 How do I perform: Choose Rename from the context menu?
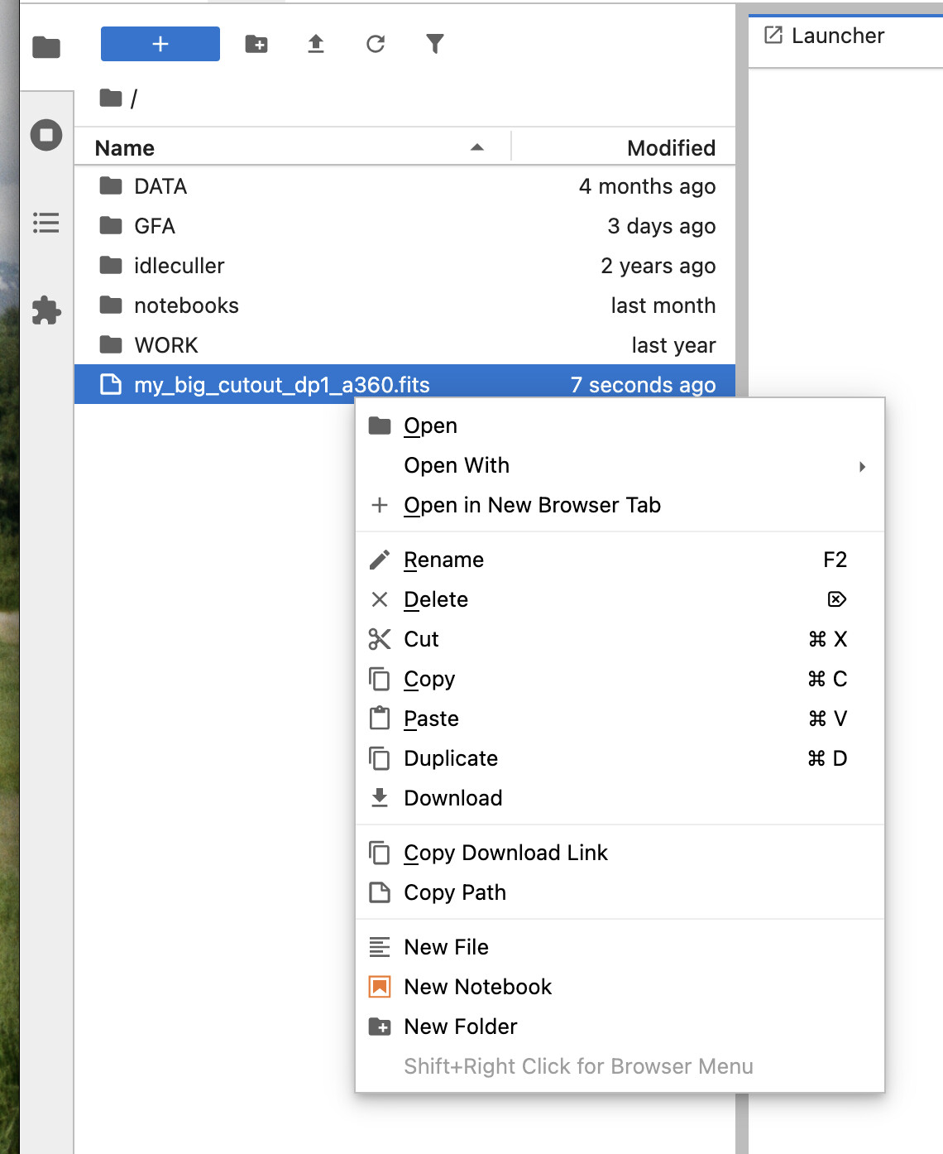point(443,560)
